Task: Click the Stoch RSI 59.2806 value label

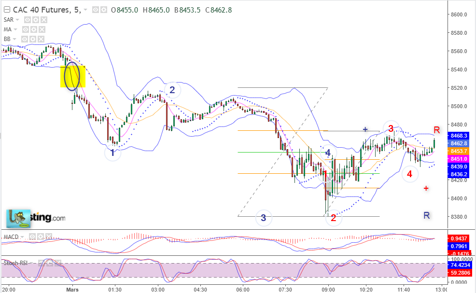Action: point(460,273)
